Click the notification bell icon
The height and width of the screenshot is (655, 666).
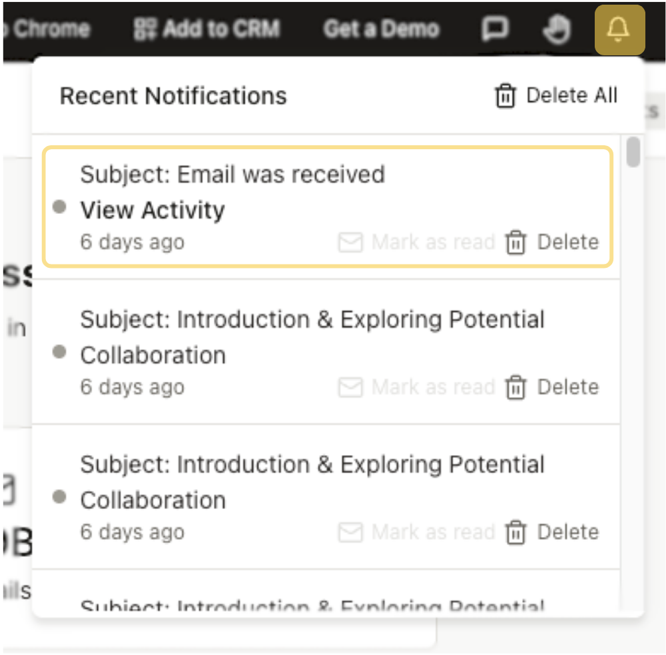tap(619, 30)
